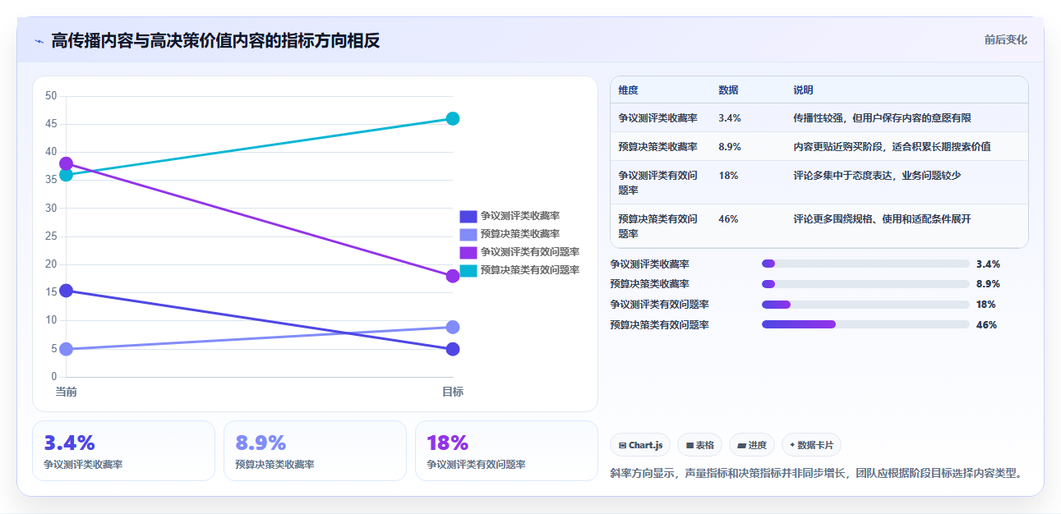Select the purple 目标 point at 18

pyautogui.click(x=453, y=276)
